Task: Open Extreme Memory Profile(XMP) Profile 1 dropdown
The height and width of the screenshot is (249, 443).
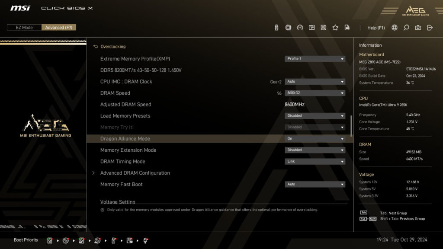Action: point(315,59)
